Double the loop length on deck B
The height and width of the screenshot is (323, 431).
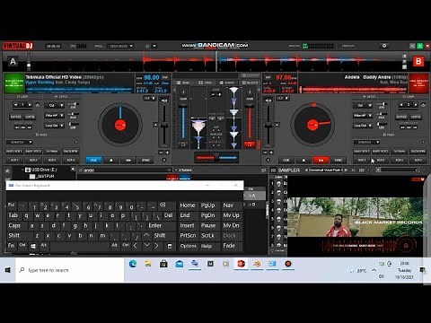tap(416, 105)
